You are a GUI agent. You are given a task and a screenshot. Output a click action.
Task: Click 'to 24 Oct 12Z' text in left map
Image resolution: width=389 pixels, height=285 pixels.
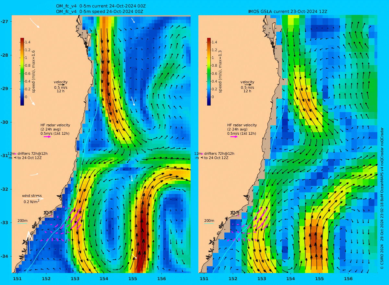pos(29,158)
